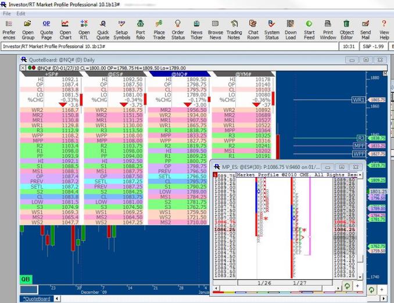Launch the Quick Quote tool
The width and height of the screenshot is (394, 303).
coord(103,30)
